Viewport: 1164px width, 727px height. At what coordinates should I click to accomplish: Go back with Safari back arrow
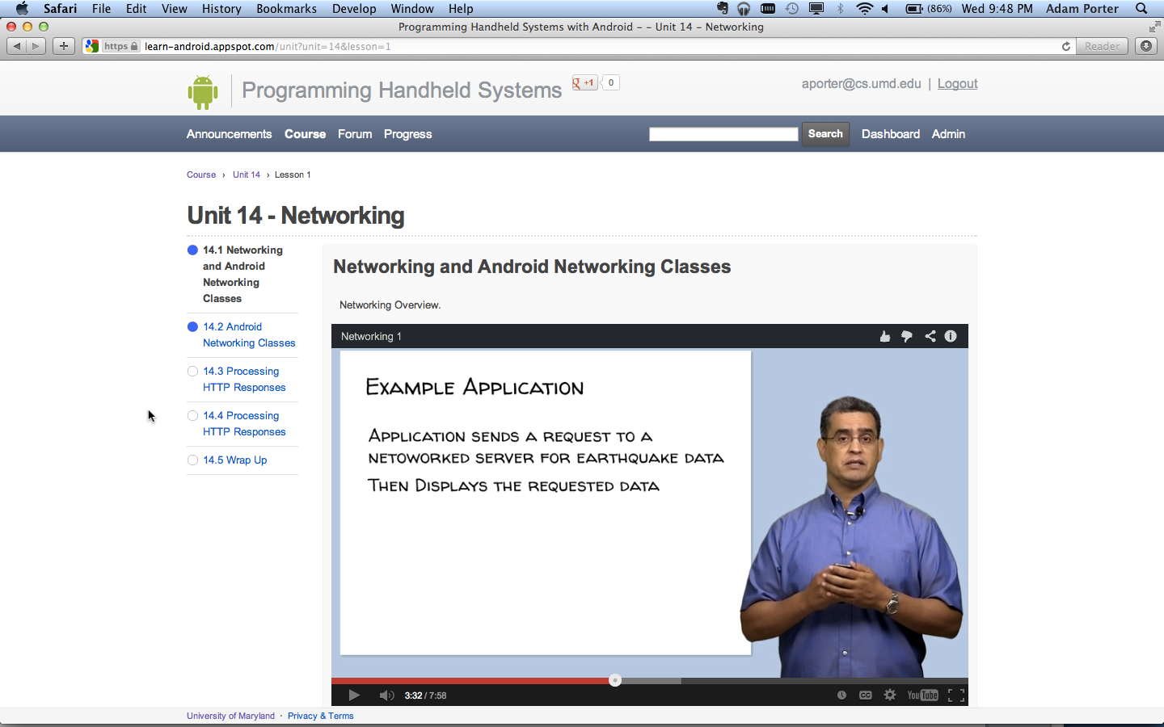(17, 46)
